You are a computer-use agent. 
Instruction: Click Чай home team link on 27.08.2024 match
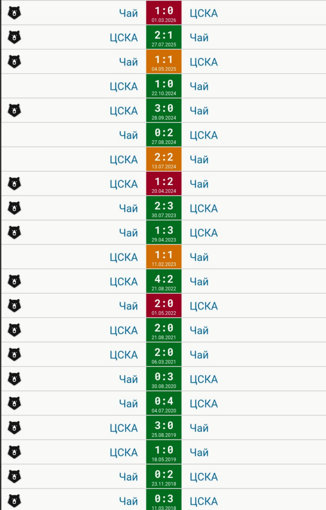tap(128, 135)
